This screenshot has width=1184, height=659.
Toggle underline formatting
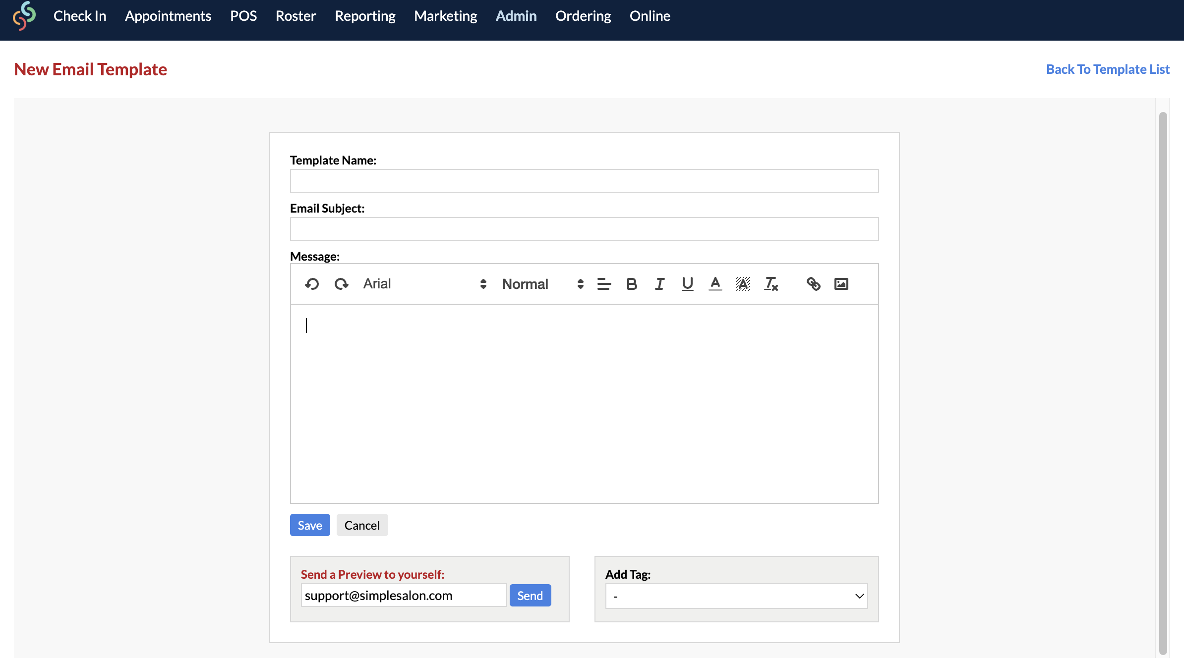pos(687,284)
